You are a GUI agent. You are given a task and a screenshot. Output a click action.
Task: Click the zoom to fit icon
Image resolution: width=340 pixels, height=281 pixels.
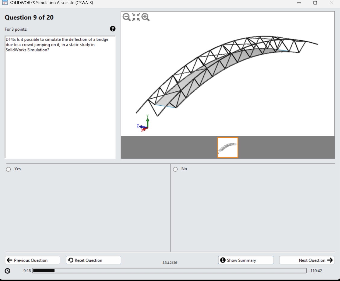click(x=136, y=17)
